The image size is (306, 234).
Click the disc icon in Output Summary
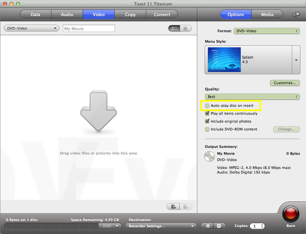coord(209,156)
